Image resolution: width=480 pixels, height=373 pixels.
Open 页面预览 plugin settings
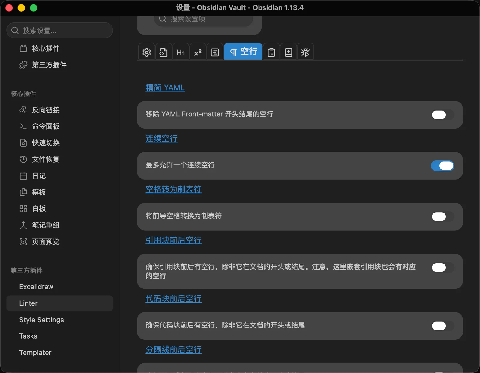pos(60,242)
